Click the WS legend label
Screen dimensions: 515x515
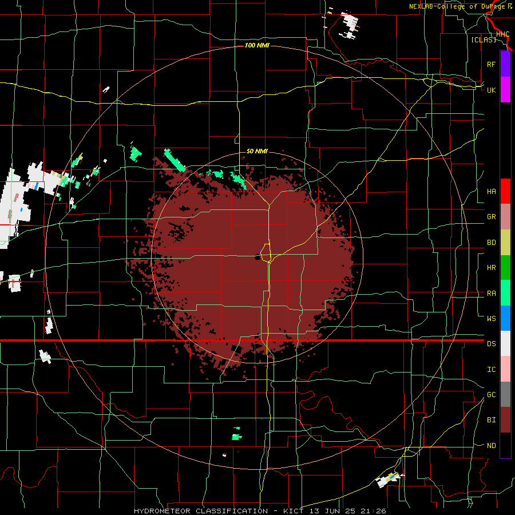(x=491, y=319)
